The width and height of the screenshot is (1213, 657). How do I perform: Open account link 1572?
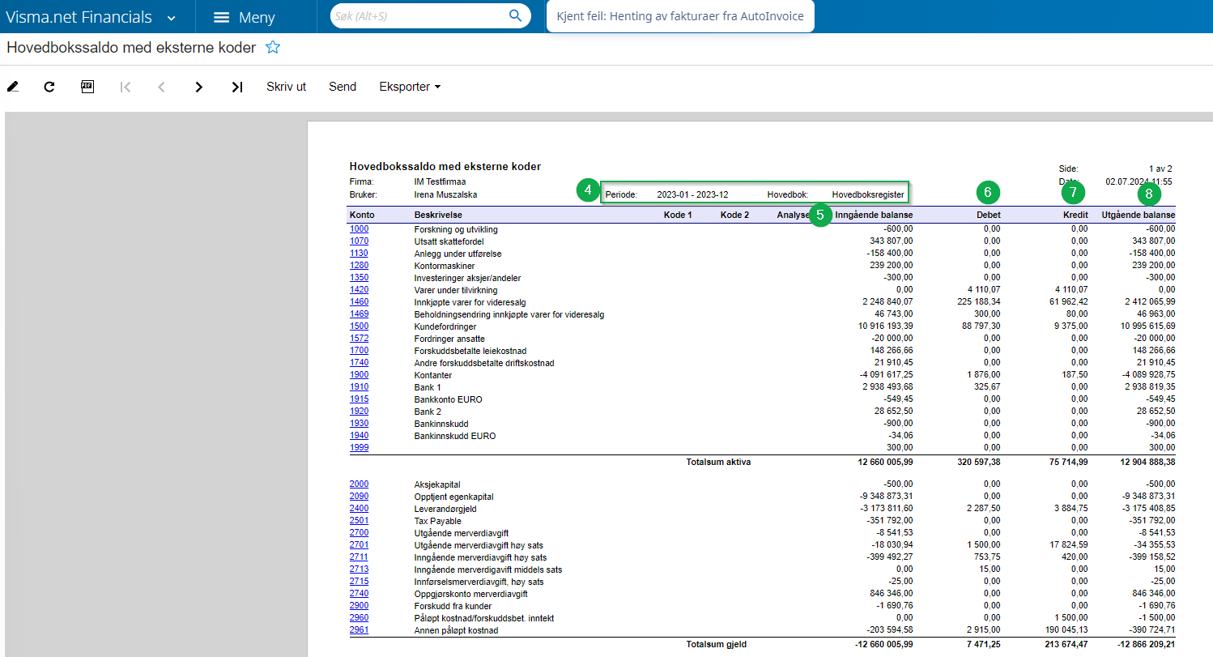pos(359,339)
